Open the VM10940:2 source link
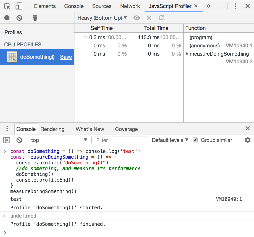 coord(239,62)
